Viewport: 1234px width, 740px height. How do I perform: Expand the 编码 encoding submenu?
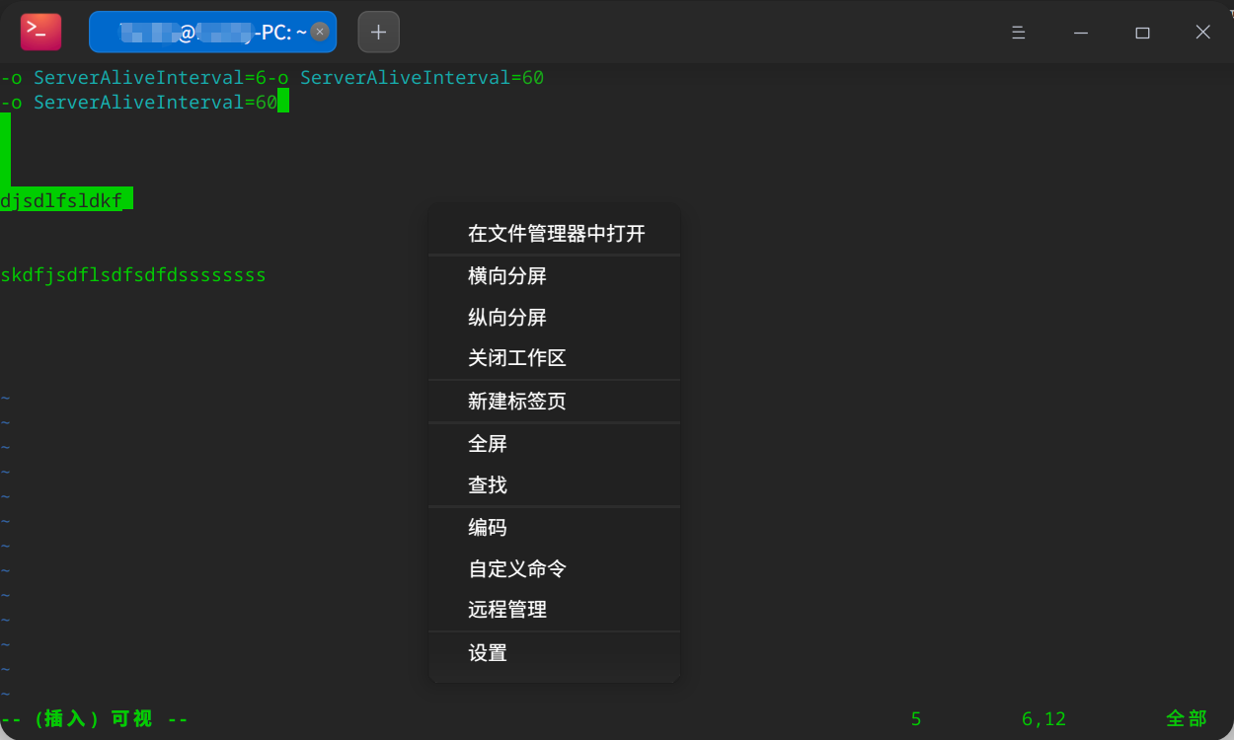(555, 528)
